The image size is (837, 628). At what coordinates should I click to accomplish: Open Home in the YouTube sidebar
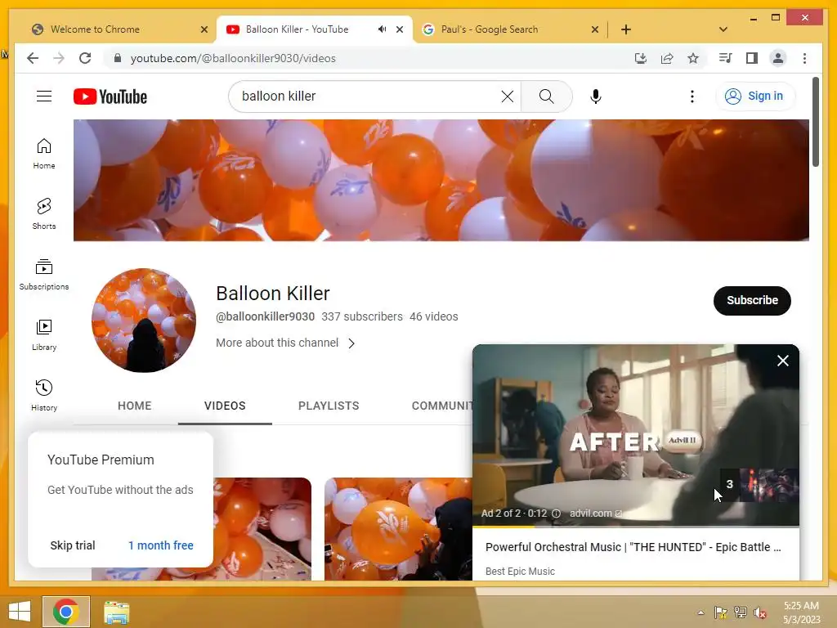click(44, 154)
